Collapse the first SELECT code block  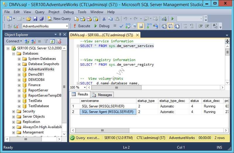tap(78, 46)
